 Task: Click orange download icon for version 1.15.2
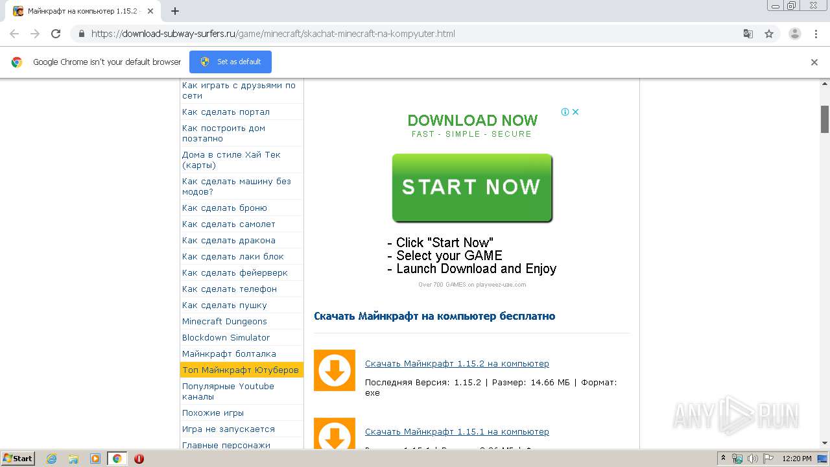click(x=335, y=370)
